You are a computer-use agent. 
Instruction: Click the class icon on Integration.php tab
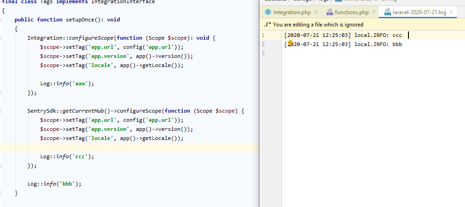(x=268, y=12)
